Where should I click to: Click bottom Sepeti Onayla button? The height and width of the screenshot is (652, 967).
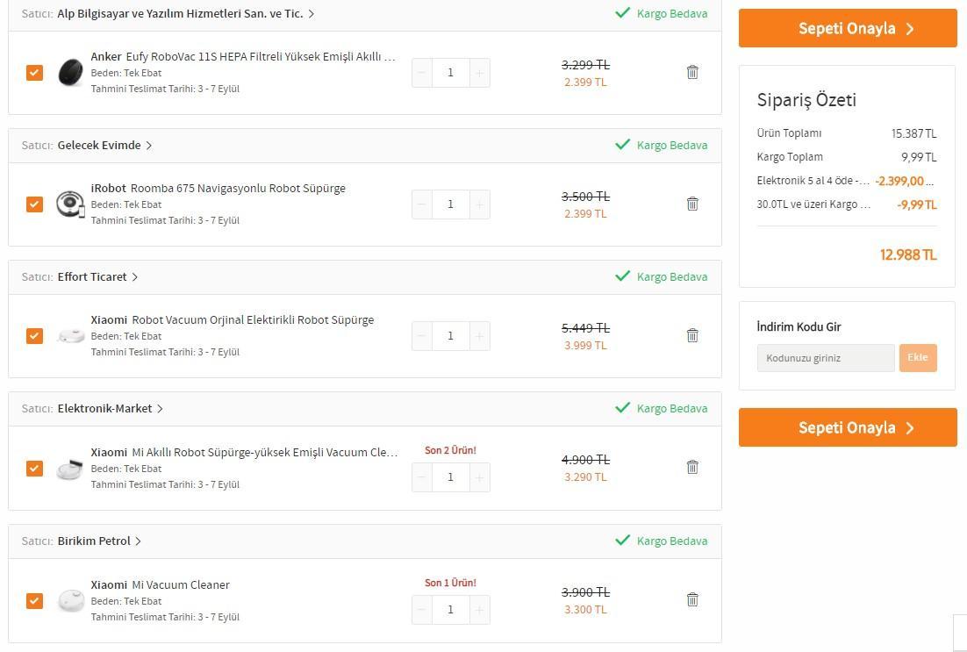(x=848, y=427)
